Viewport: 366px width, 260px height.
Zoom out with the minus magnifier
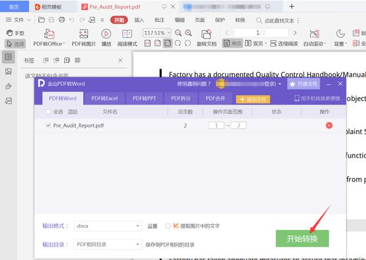coord(178,33)
